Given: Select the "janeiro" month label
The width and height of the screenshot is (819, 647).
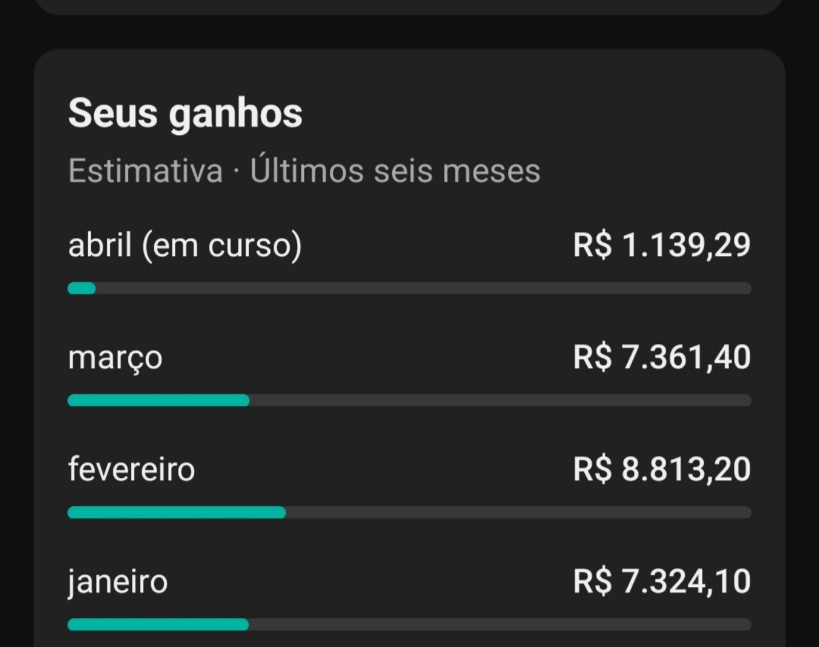Looking at the screenshot, I should point(118,582).
